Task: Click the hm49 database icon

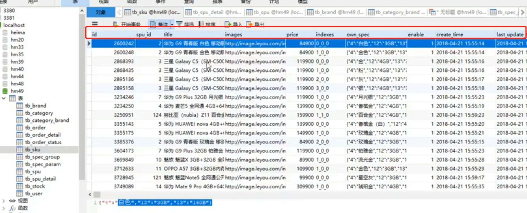Action: click(x=5, y=91)
